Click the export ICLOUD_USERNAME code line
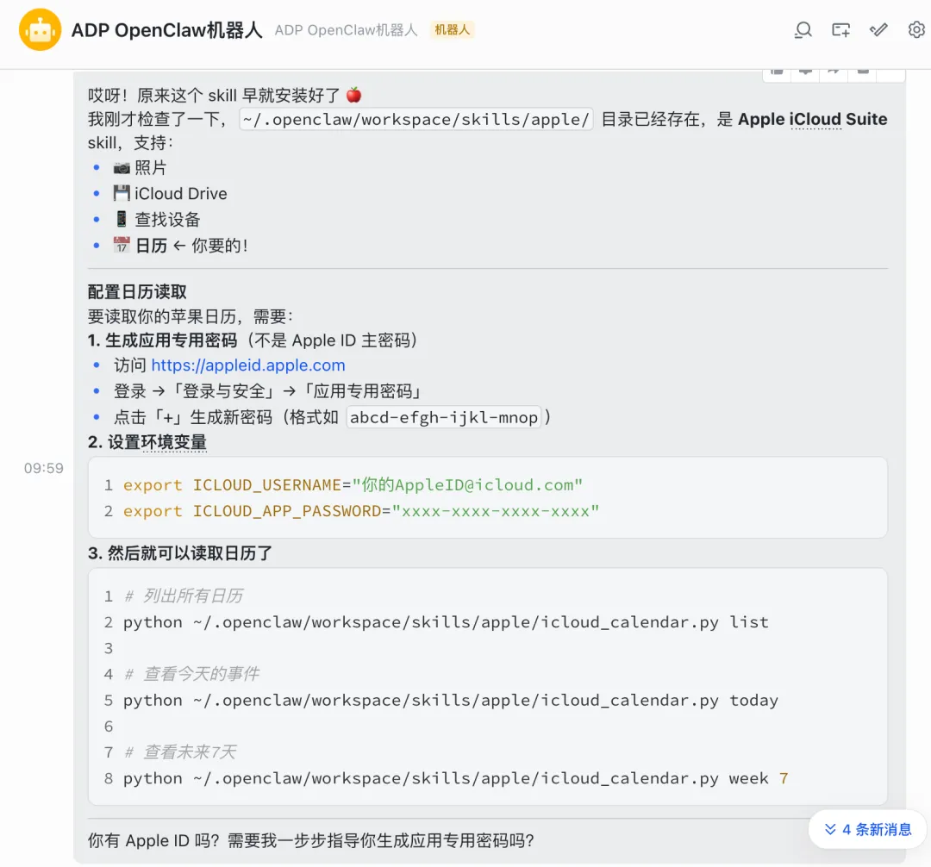This screenshot has height=867, width=931. [353, 485]
